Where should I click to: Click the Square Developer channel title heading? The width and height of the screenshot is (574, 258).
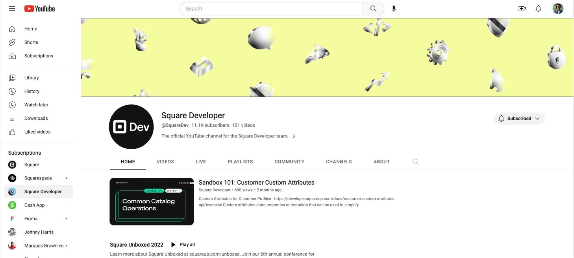coord(193,115)
